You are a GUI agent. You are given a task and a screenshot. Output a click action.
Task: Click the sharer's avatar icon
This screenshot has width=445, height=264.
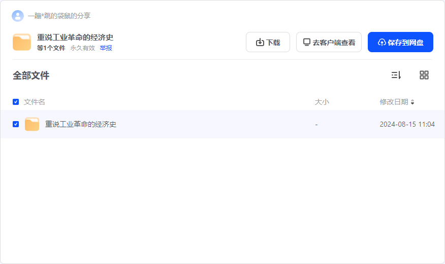(18, 16)
